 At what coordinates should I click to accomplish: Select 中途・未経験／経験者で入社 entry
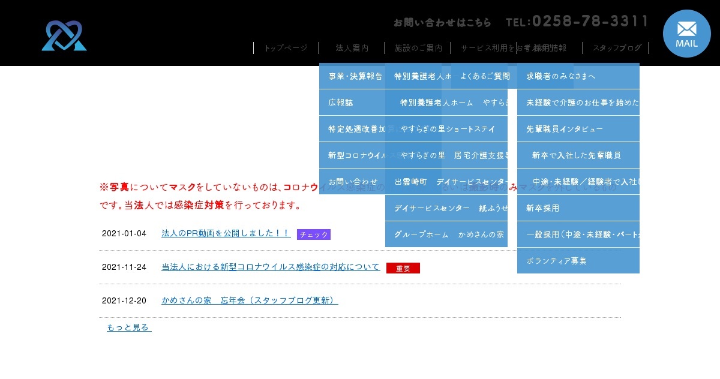point(578,182)
